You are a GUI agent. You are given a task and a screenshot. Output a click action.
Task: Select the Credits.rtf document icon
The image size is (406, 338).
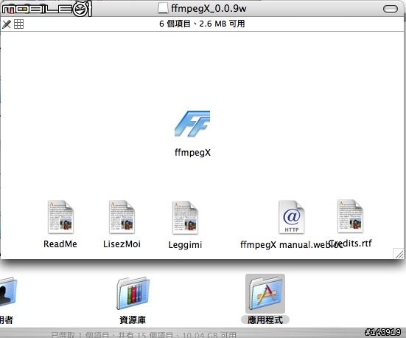click(350, 216)
